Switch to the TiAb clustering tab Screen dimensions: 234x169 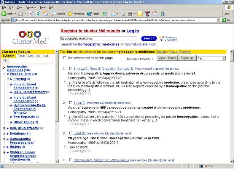[x=21, y=56]
